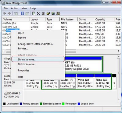Click disk pane scrollbar up arrow
Viewport: 122px width, 113px height.
click(119, 56)
